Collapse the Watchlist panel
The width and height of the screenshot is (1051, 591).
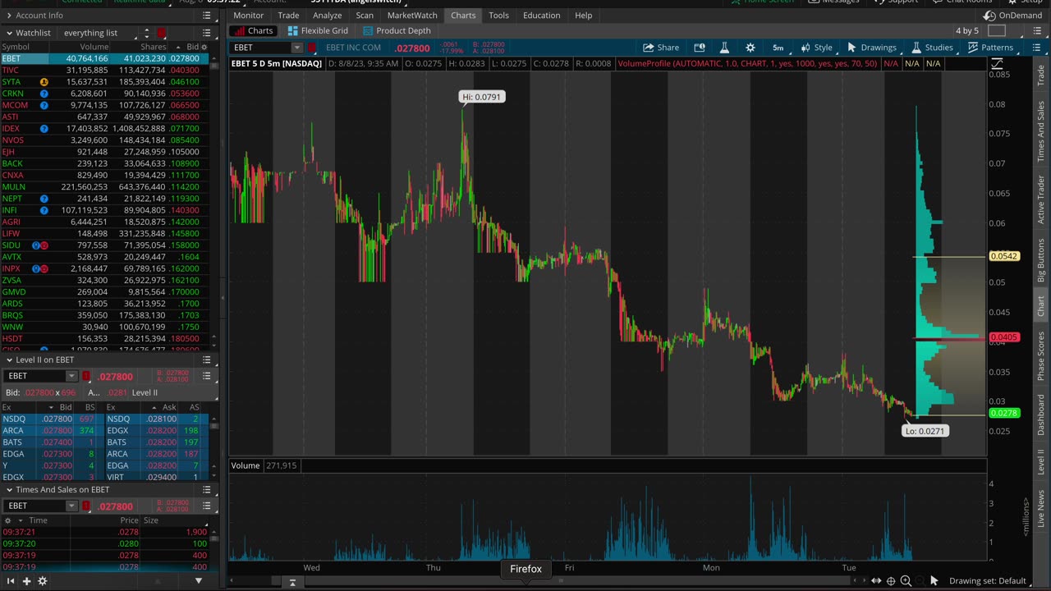tap(9, 33)
